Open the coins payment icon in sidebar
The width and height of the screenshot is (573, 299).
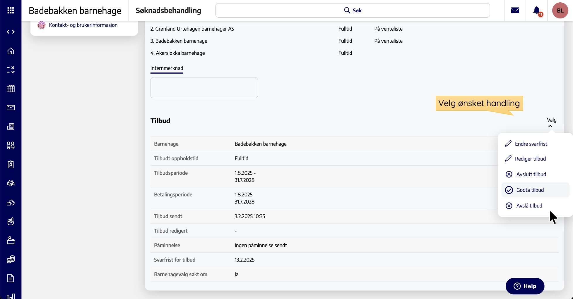click(x=11, y=259)
